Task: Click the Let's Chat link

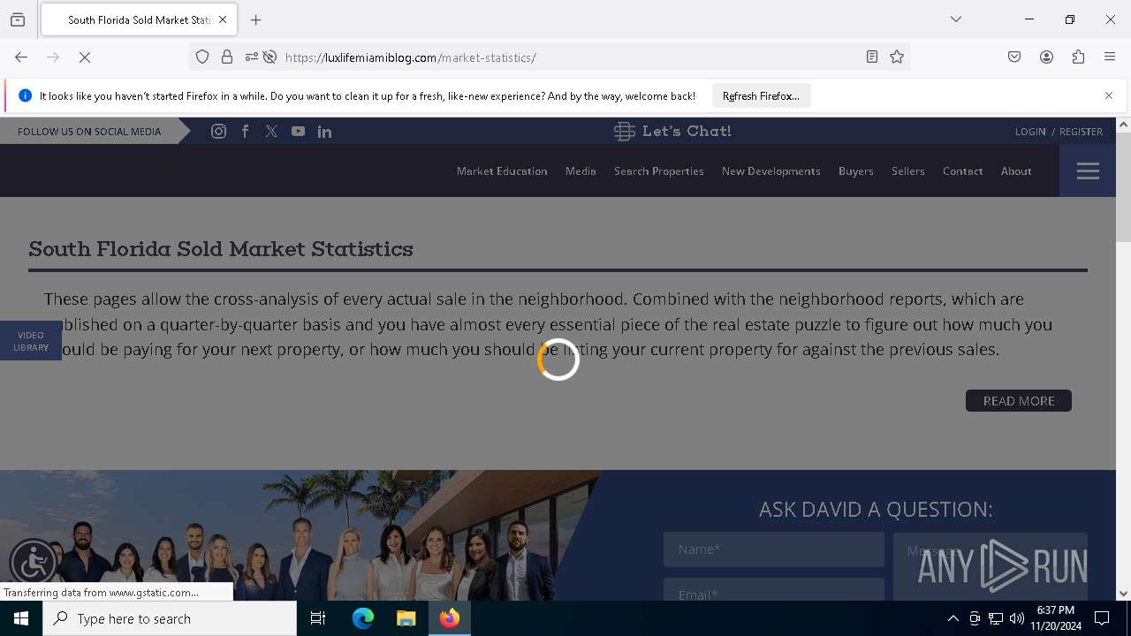Action: pos(672,131)
